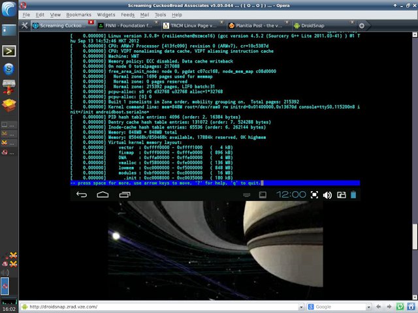Click the Android fullscreen frame icon
The width and height of the screenshot is (418, 313).
[x=314, y=195]
